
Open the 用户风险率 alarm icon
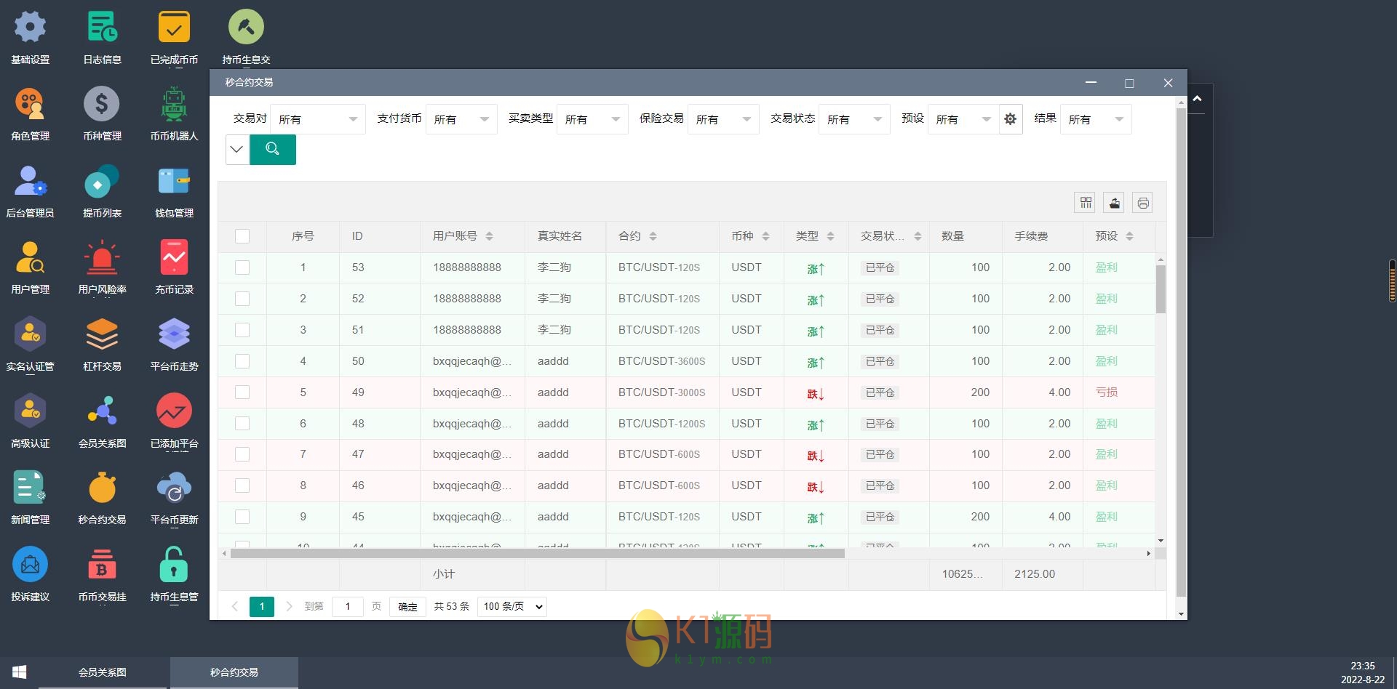click(102, 259)
